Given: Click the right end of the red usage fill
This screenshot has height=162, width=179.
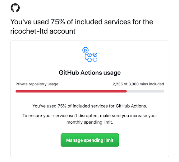Looking at the screenshot, I should (x=126, y=91).
